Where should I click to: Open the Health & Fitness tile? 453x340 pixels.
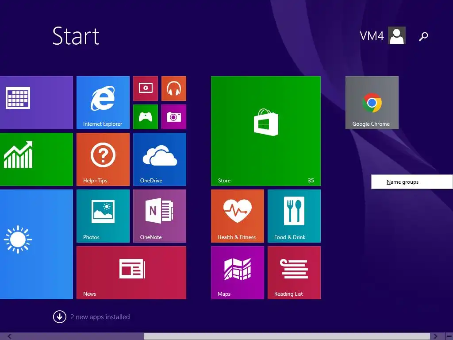(238, 216)
